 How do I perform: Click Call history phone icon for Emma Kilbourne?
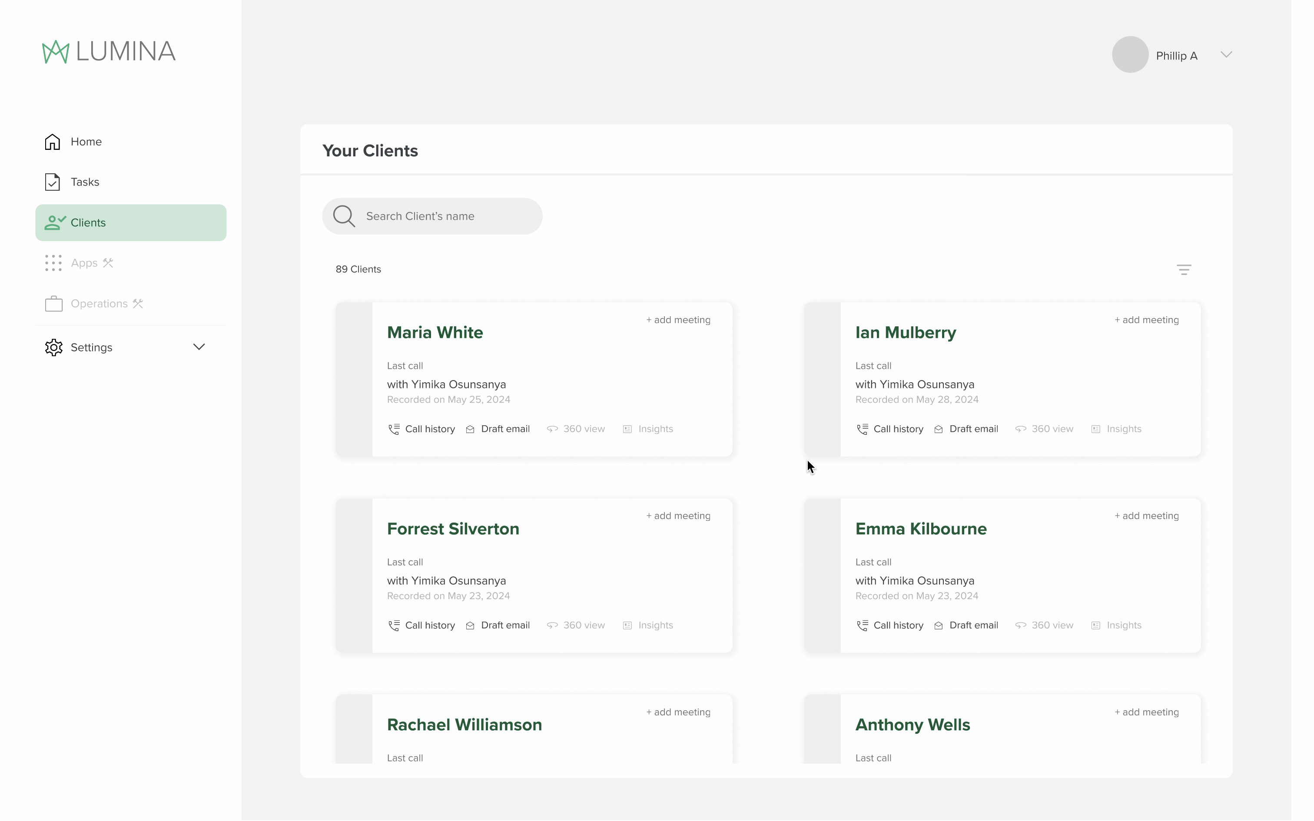(862, 626)
